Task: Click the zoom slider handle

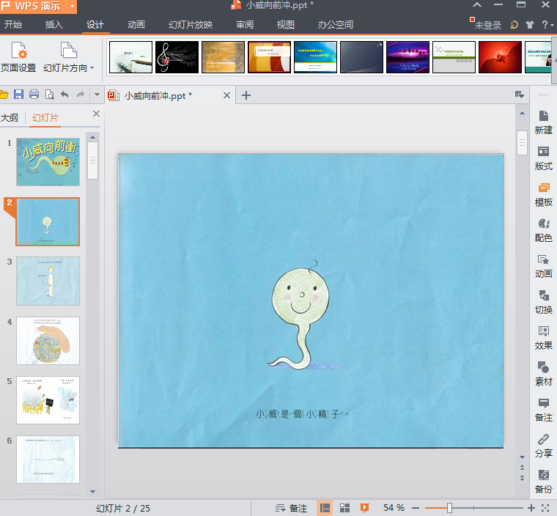Action: [x=449, y=508]
